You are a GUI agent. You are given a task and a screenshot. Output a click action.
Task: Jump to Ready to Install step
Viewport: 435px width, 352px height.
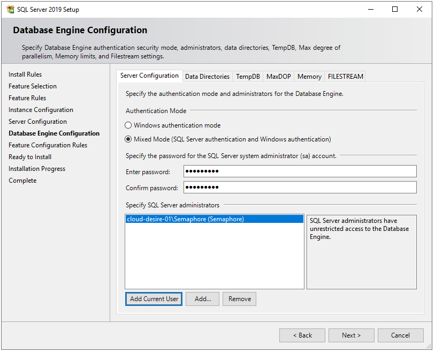[x=30, y=156]
